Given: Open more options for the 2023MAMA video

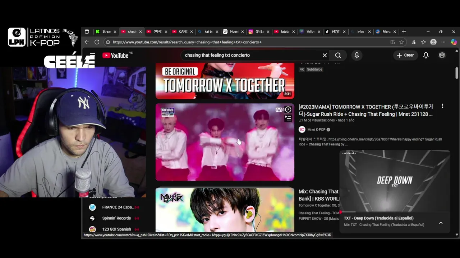Looking at the screenshot, I should point(442,106).
